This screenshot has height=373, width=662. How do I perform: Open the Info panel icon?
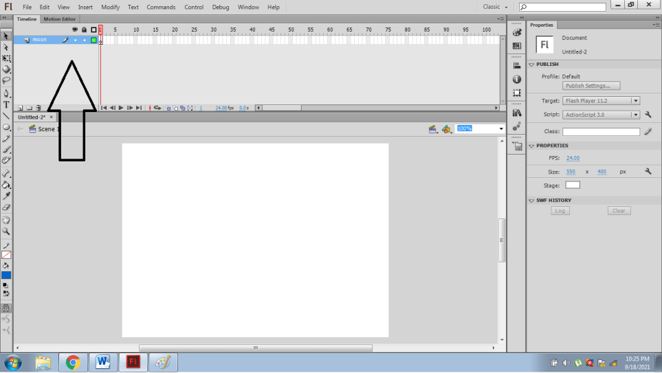coord(517,79)
